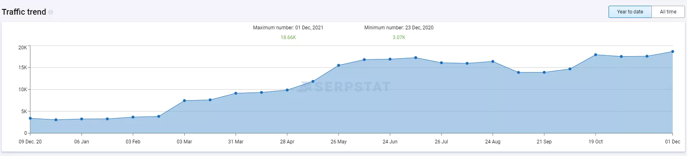Click the data point above 03 Feb
687x156 pixels.
[x=133, y=117]
